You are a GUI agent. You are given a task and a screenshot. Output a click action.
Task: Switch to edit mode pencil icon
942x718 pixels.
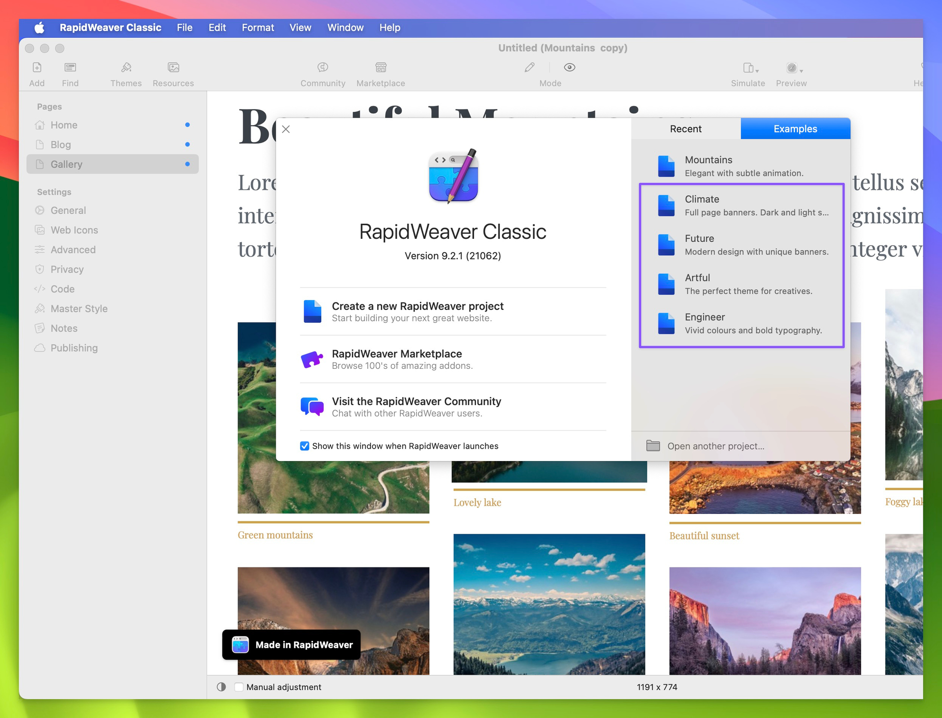pos(529,68)
